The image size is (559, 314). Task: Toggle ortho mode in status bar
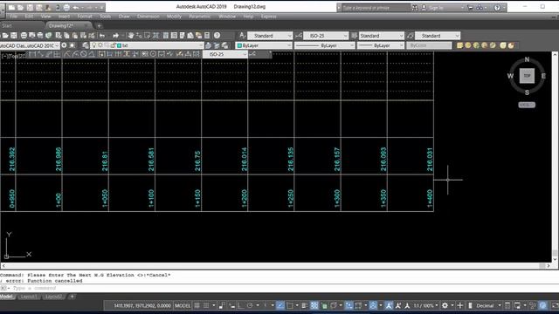tap(241, 305)
